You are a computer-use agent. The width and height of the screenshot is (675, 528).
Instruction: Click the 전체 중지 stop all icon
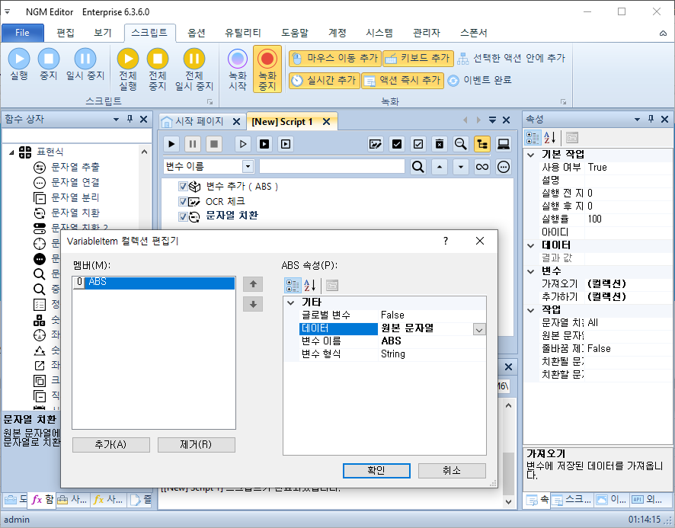(158, 69)
